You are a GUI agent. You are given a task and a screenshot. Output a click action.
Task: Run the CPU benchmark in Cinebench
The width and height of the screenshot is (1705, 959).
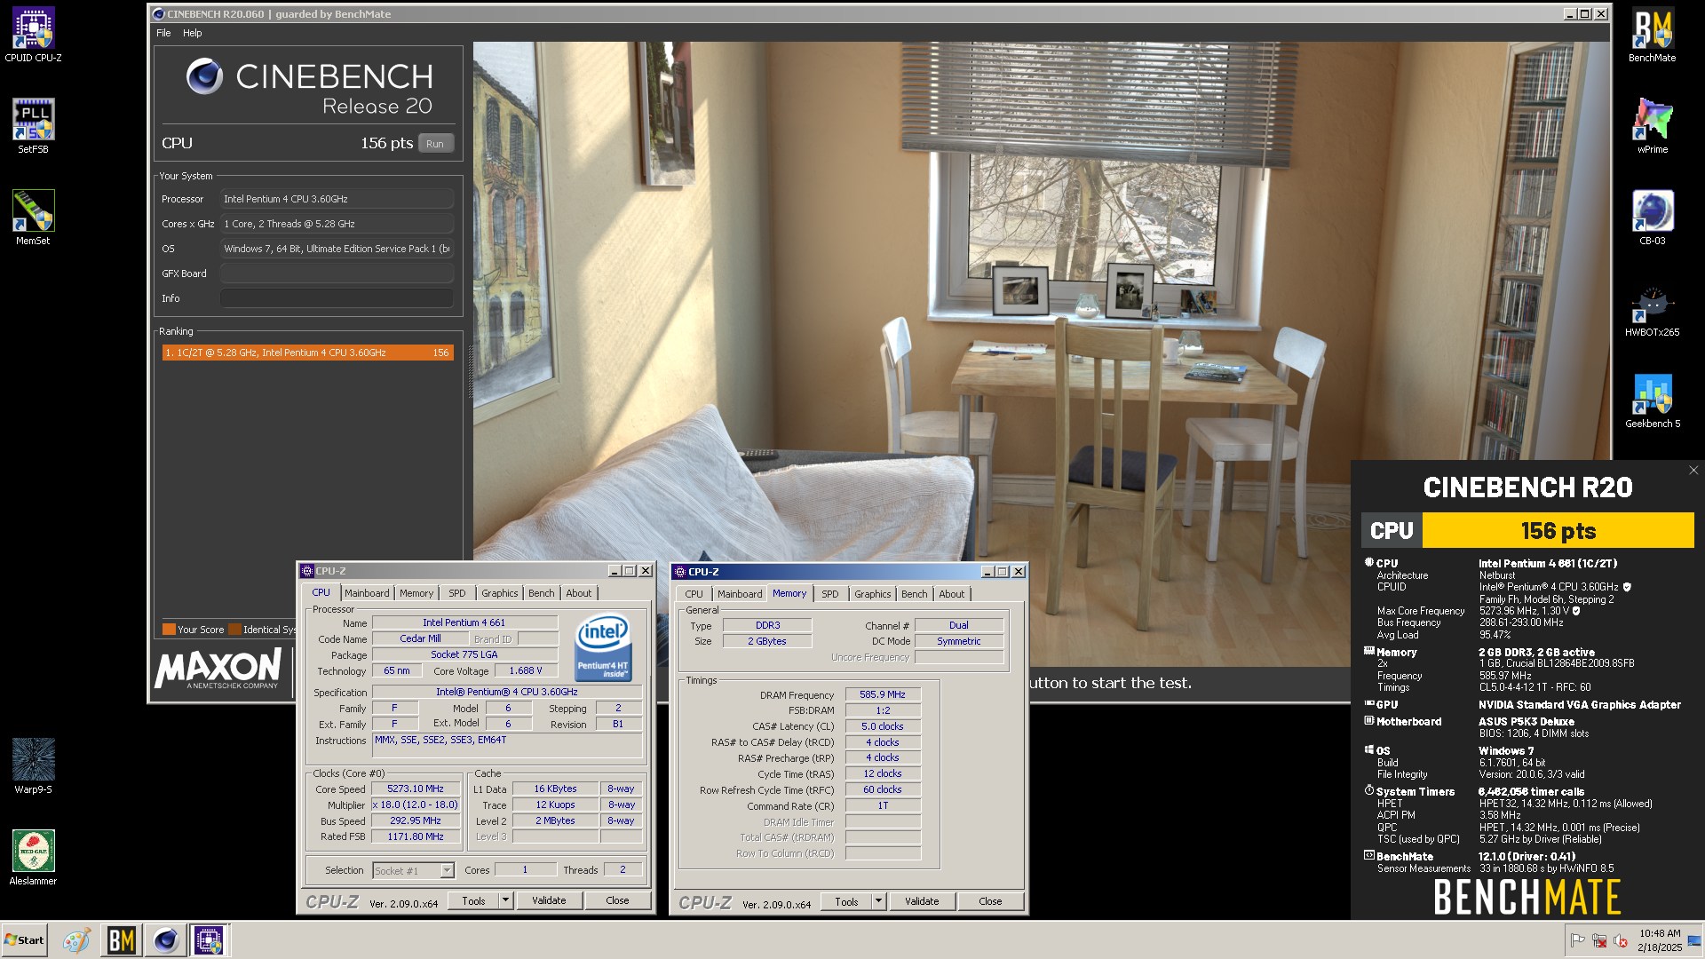[x=434, y=144]
